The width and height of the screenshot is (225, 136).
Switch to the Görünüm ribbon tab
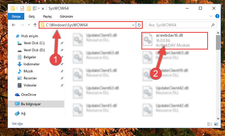[x=66, y=16]
